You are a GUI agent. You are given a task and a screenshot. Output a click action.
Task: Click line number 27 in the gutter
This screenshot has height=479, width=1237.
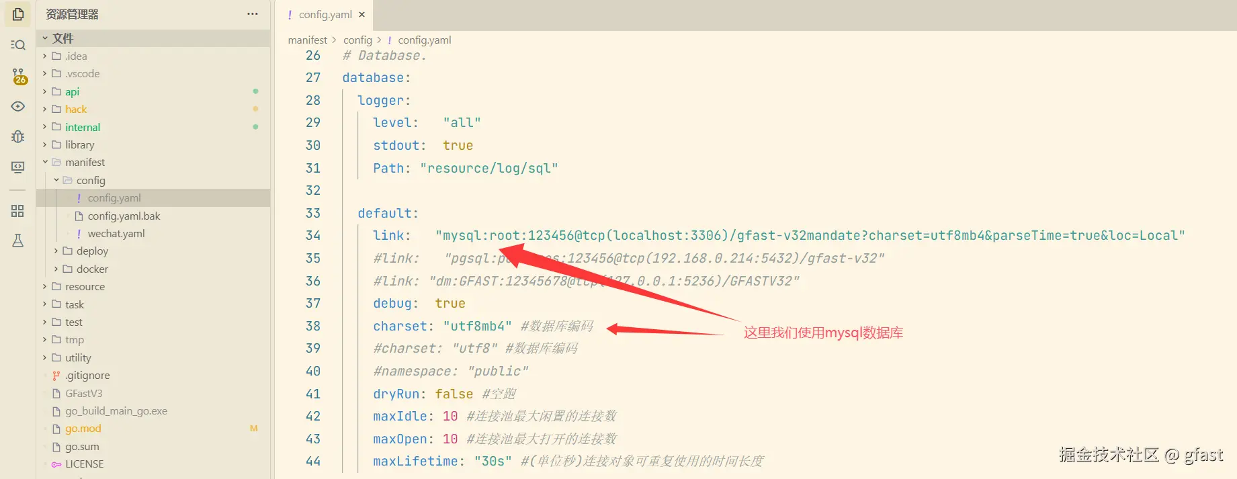point(313,77)
